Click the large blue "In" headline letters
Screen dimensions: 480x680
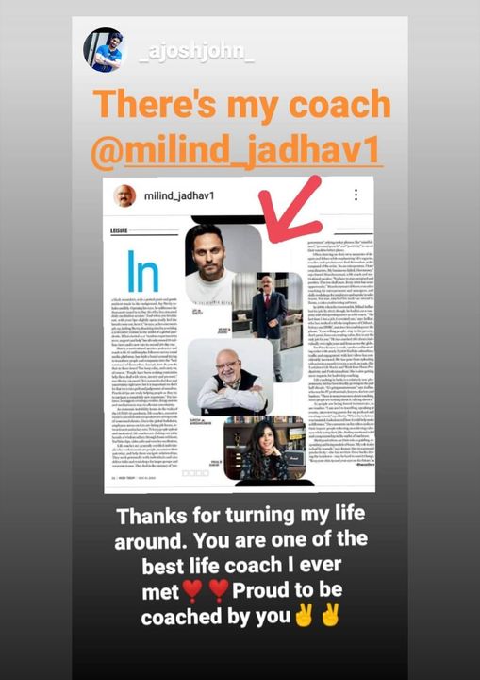(143, 271)
